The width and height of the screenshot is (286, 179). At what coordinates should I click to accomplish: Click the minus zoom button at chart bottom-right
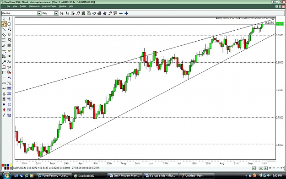278,168
